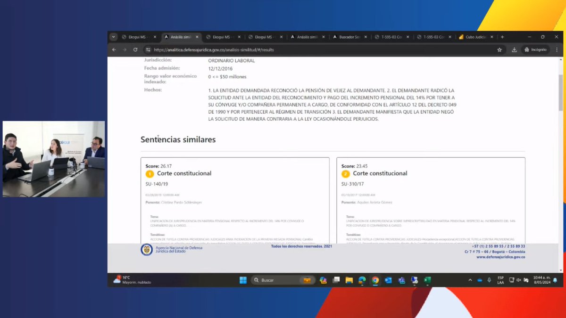Click the page vertical scrollbar

click(560, 93)
